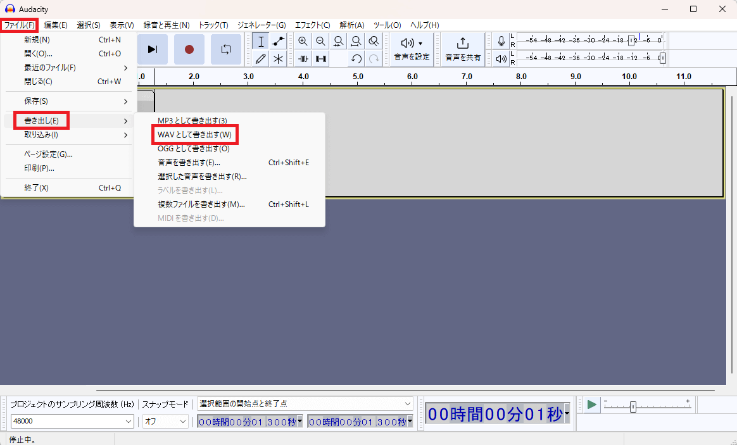The width and height of the screenshot is (737, 445).
Task: Open the 録音と再生(N) menu
Action: [167, 25]
